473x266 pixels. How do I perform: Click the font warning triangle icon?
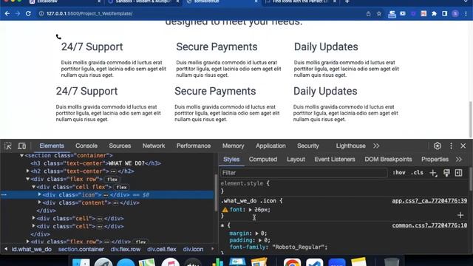tap(225, 210)
